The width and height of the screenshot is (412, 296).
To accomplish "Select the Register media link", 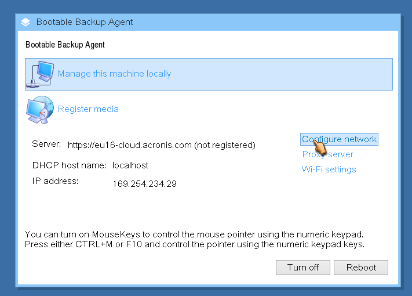I will coord(88,109).
